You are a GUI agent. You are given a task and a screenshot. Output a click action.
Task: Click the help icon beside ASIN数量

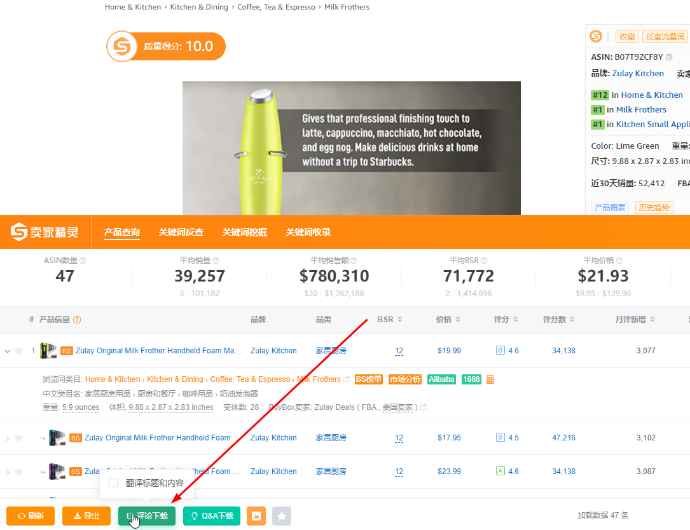click(83, 261)
